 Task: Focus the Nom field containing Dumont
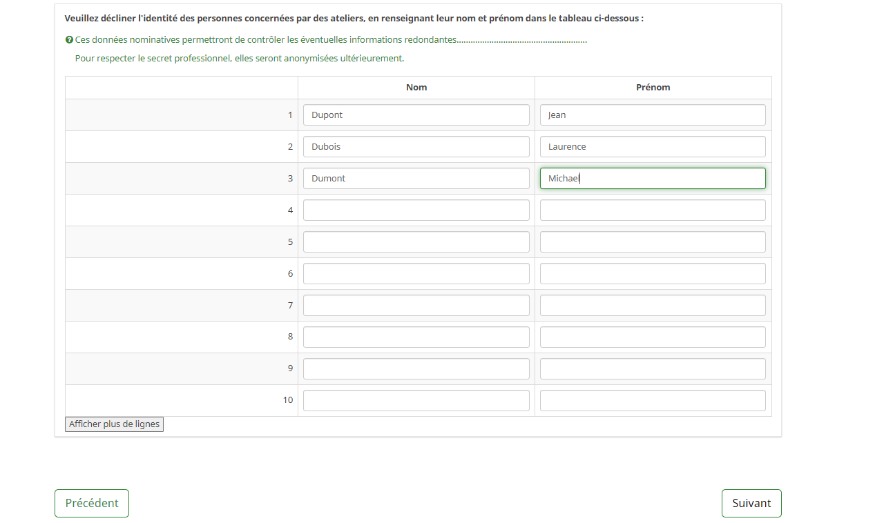pos(416,179)
